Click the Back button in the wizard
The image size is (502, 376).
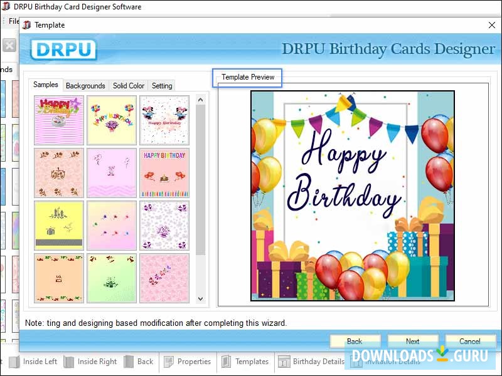(x=355, y=341)
